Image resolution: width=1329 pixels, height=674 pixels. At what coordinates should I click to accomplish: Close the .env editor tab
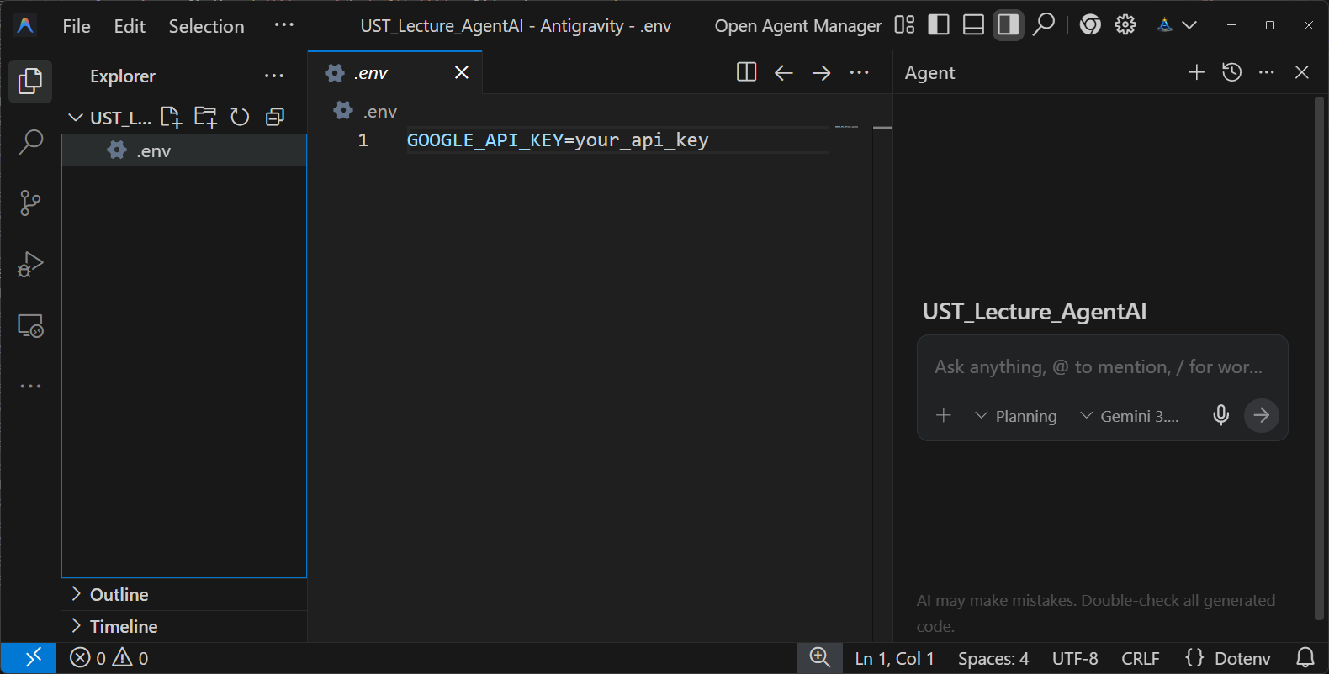click(462, 72)
